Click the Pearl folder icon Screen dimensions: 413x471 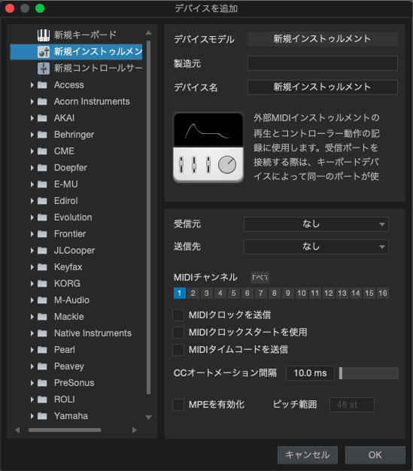click(x=42, y=349)
